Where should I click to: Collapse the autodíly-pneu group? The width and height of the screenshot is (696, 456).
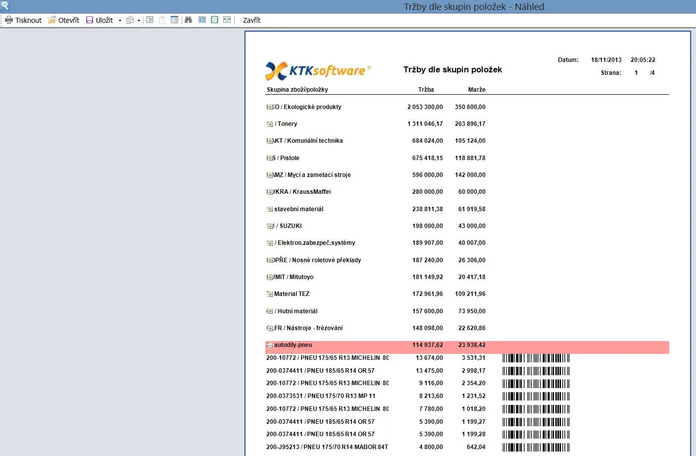pyautogui.click(x=270, y=345)
